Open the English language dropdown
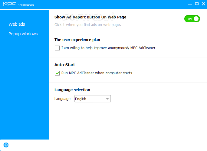 (93, 99)
